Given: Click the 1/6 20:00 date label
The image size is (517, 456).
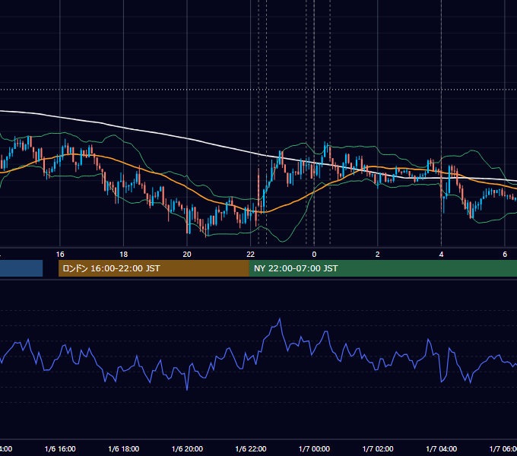Looking at the screenshot, I should [x=187, y=448].
